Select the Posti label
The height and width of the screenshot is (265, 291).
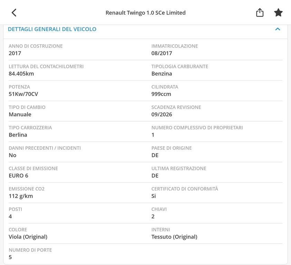point(16,209)
